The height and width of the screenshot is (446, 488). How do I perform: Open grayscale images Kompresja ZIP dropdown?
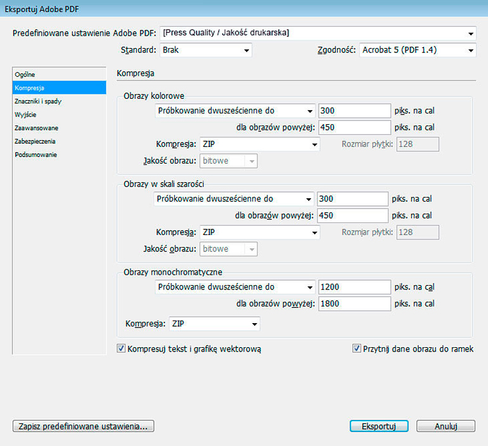point(260,233)
